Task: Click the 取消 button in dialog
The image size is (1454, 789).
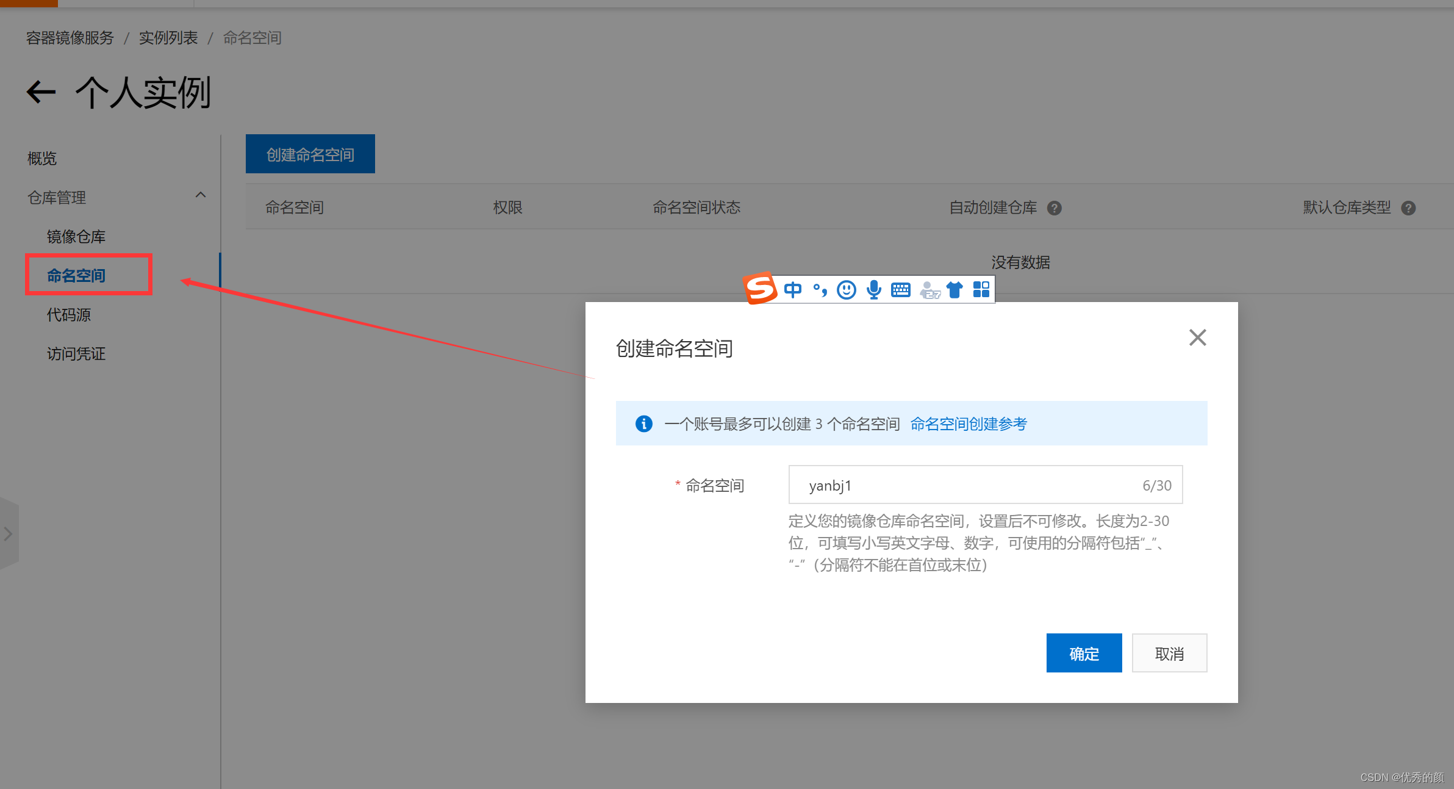Action: tap(1169, 654)
